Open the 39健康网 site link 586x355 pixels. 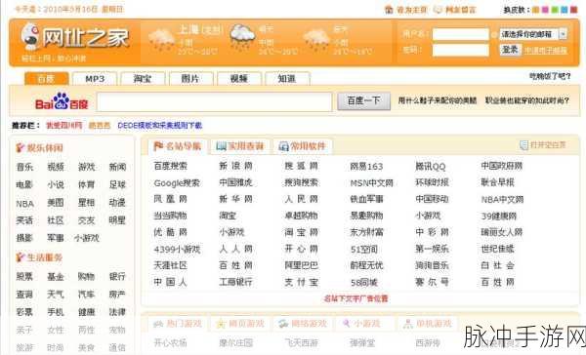pyautogui.click(x=498, y=216)
